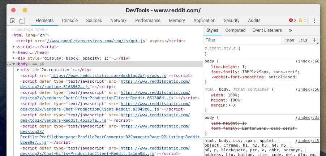Open the Console tab
326x156 pixels.
click(x=70, y=21)
